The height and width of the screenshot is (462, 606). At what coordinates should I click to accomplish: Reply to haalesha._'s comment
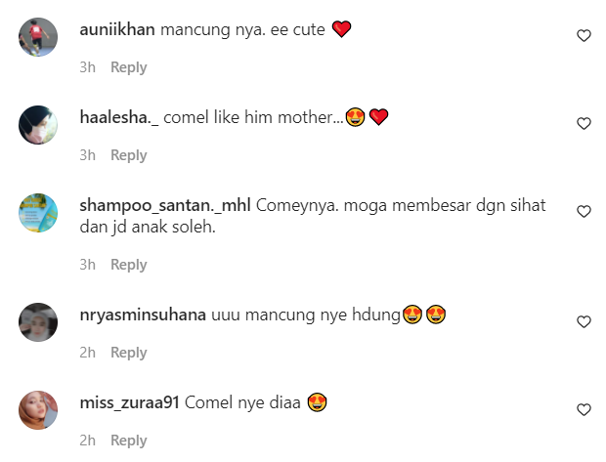pyautogui.click(x=129, y=155)
